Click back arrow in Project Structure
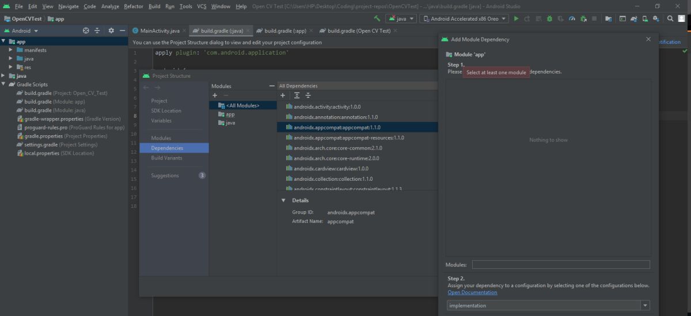This screenshot has width=691, height=316. click(146, 87)
